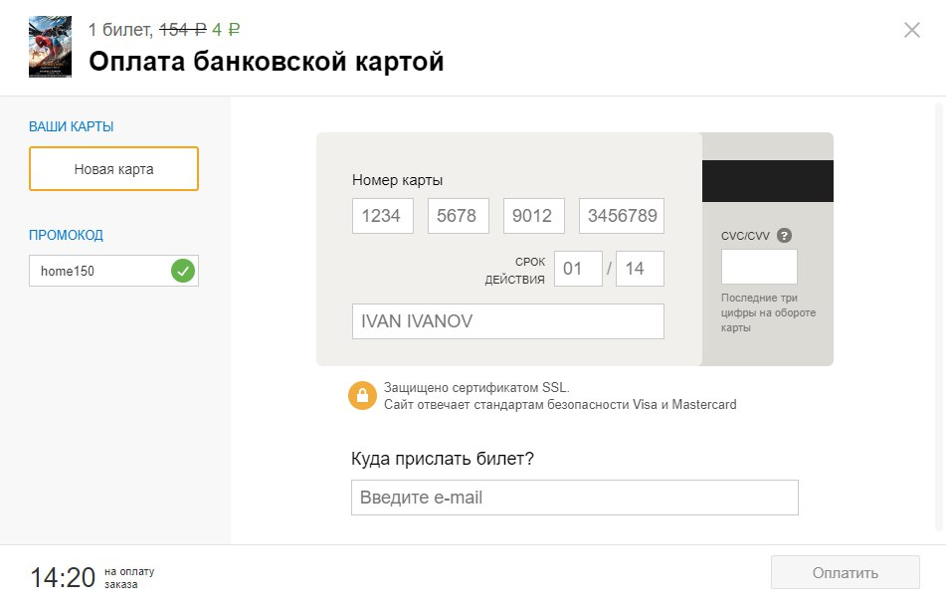This screenshot has height=607, width=946.
Task: Click the expiry month field 01
Action: click(578, 269)
